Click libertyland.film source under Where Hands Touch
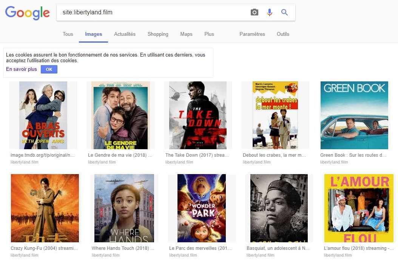Viewport: 398px width, 260px height. pos(106,255)
